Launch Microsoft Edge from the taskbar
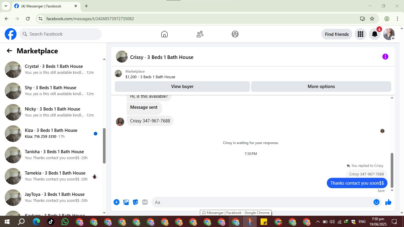Image resolution: width=404 pixels, height=227 pixels. click(x=36, y=221)
